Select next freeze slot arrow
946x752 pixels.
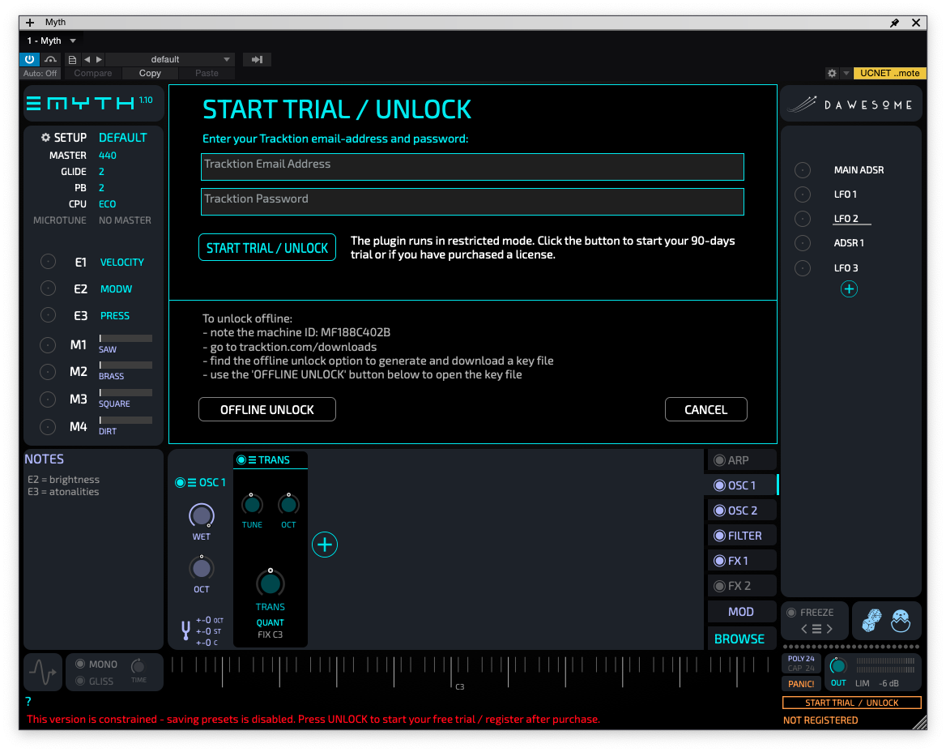(x=829, y=629)
